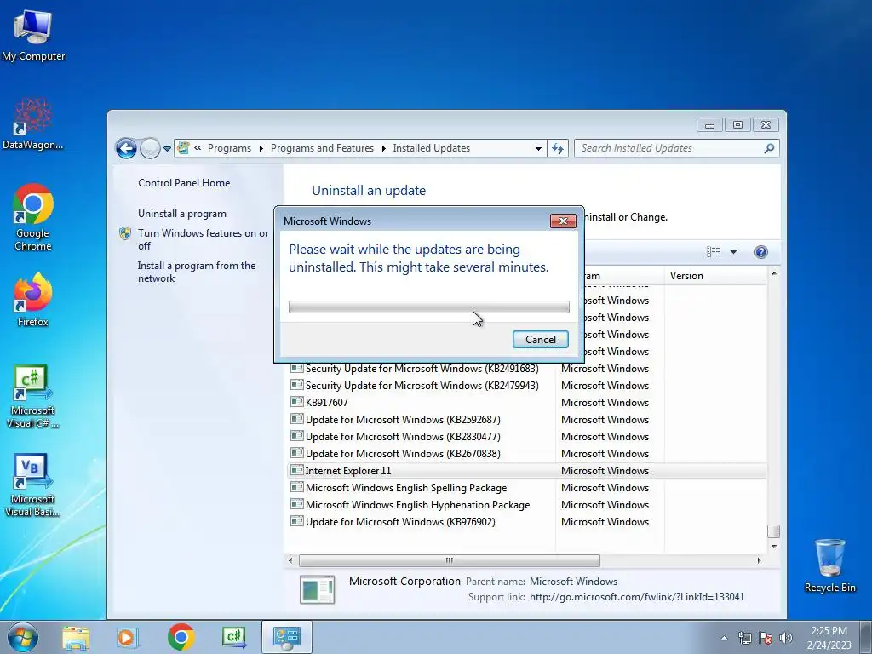Viewport: 872px width, 654px height.
Task: Click the vertical scrollbar down arrow
Action: click(x=773, y=547)
